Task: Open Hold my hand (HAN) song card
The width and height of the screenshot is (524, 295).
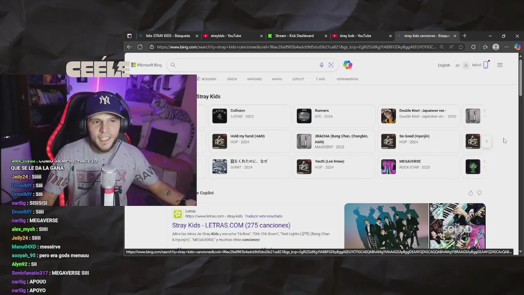Action: pyautogui.click(x=250, y=141)
